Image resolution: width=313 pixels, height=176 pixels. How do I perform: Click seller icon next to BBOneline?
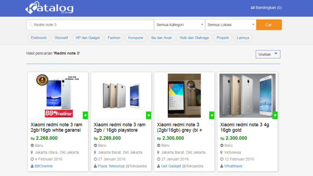tap(32, 166)
